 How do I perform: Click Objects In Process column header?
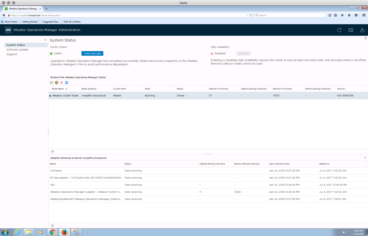218,89
